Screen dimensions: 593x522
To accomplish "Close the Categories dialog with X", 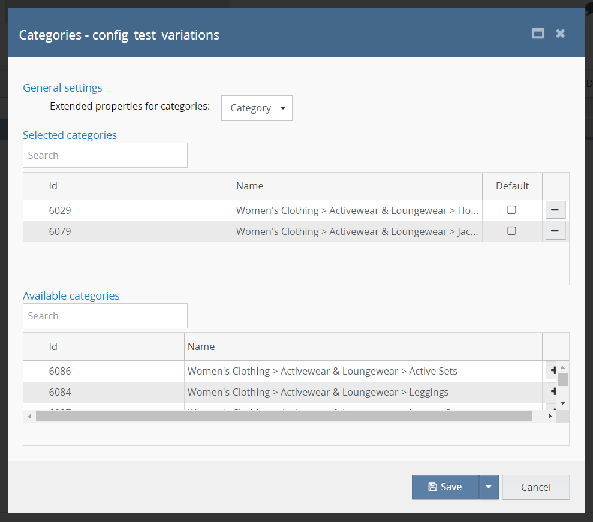I will tap(560, 34).
